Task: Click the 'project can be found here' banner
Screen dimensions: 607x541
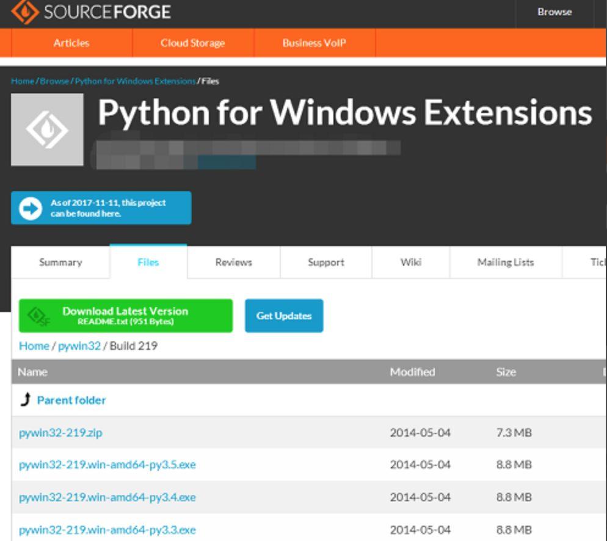Action: [101, 208]
